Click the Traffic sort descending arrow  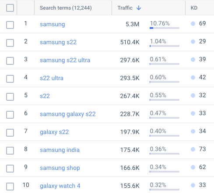tap(139, 8)
